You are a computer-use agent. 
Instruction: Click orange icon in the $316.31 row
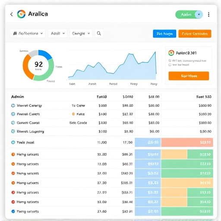tap(13, 183)
